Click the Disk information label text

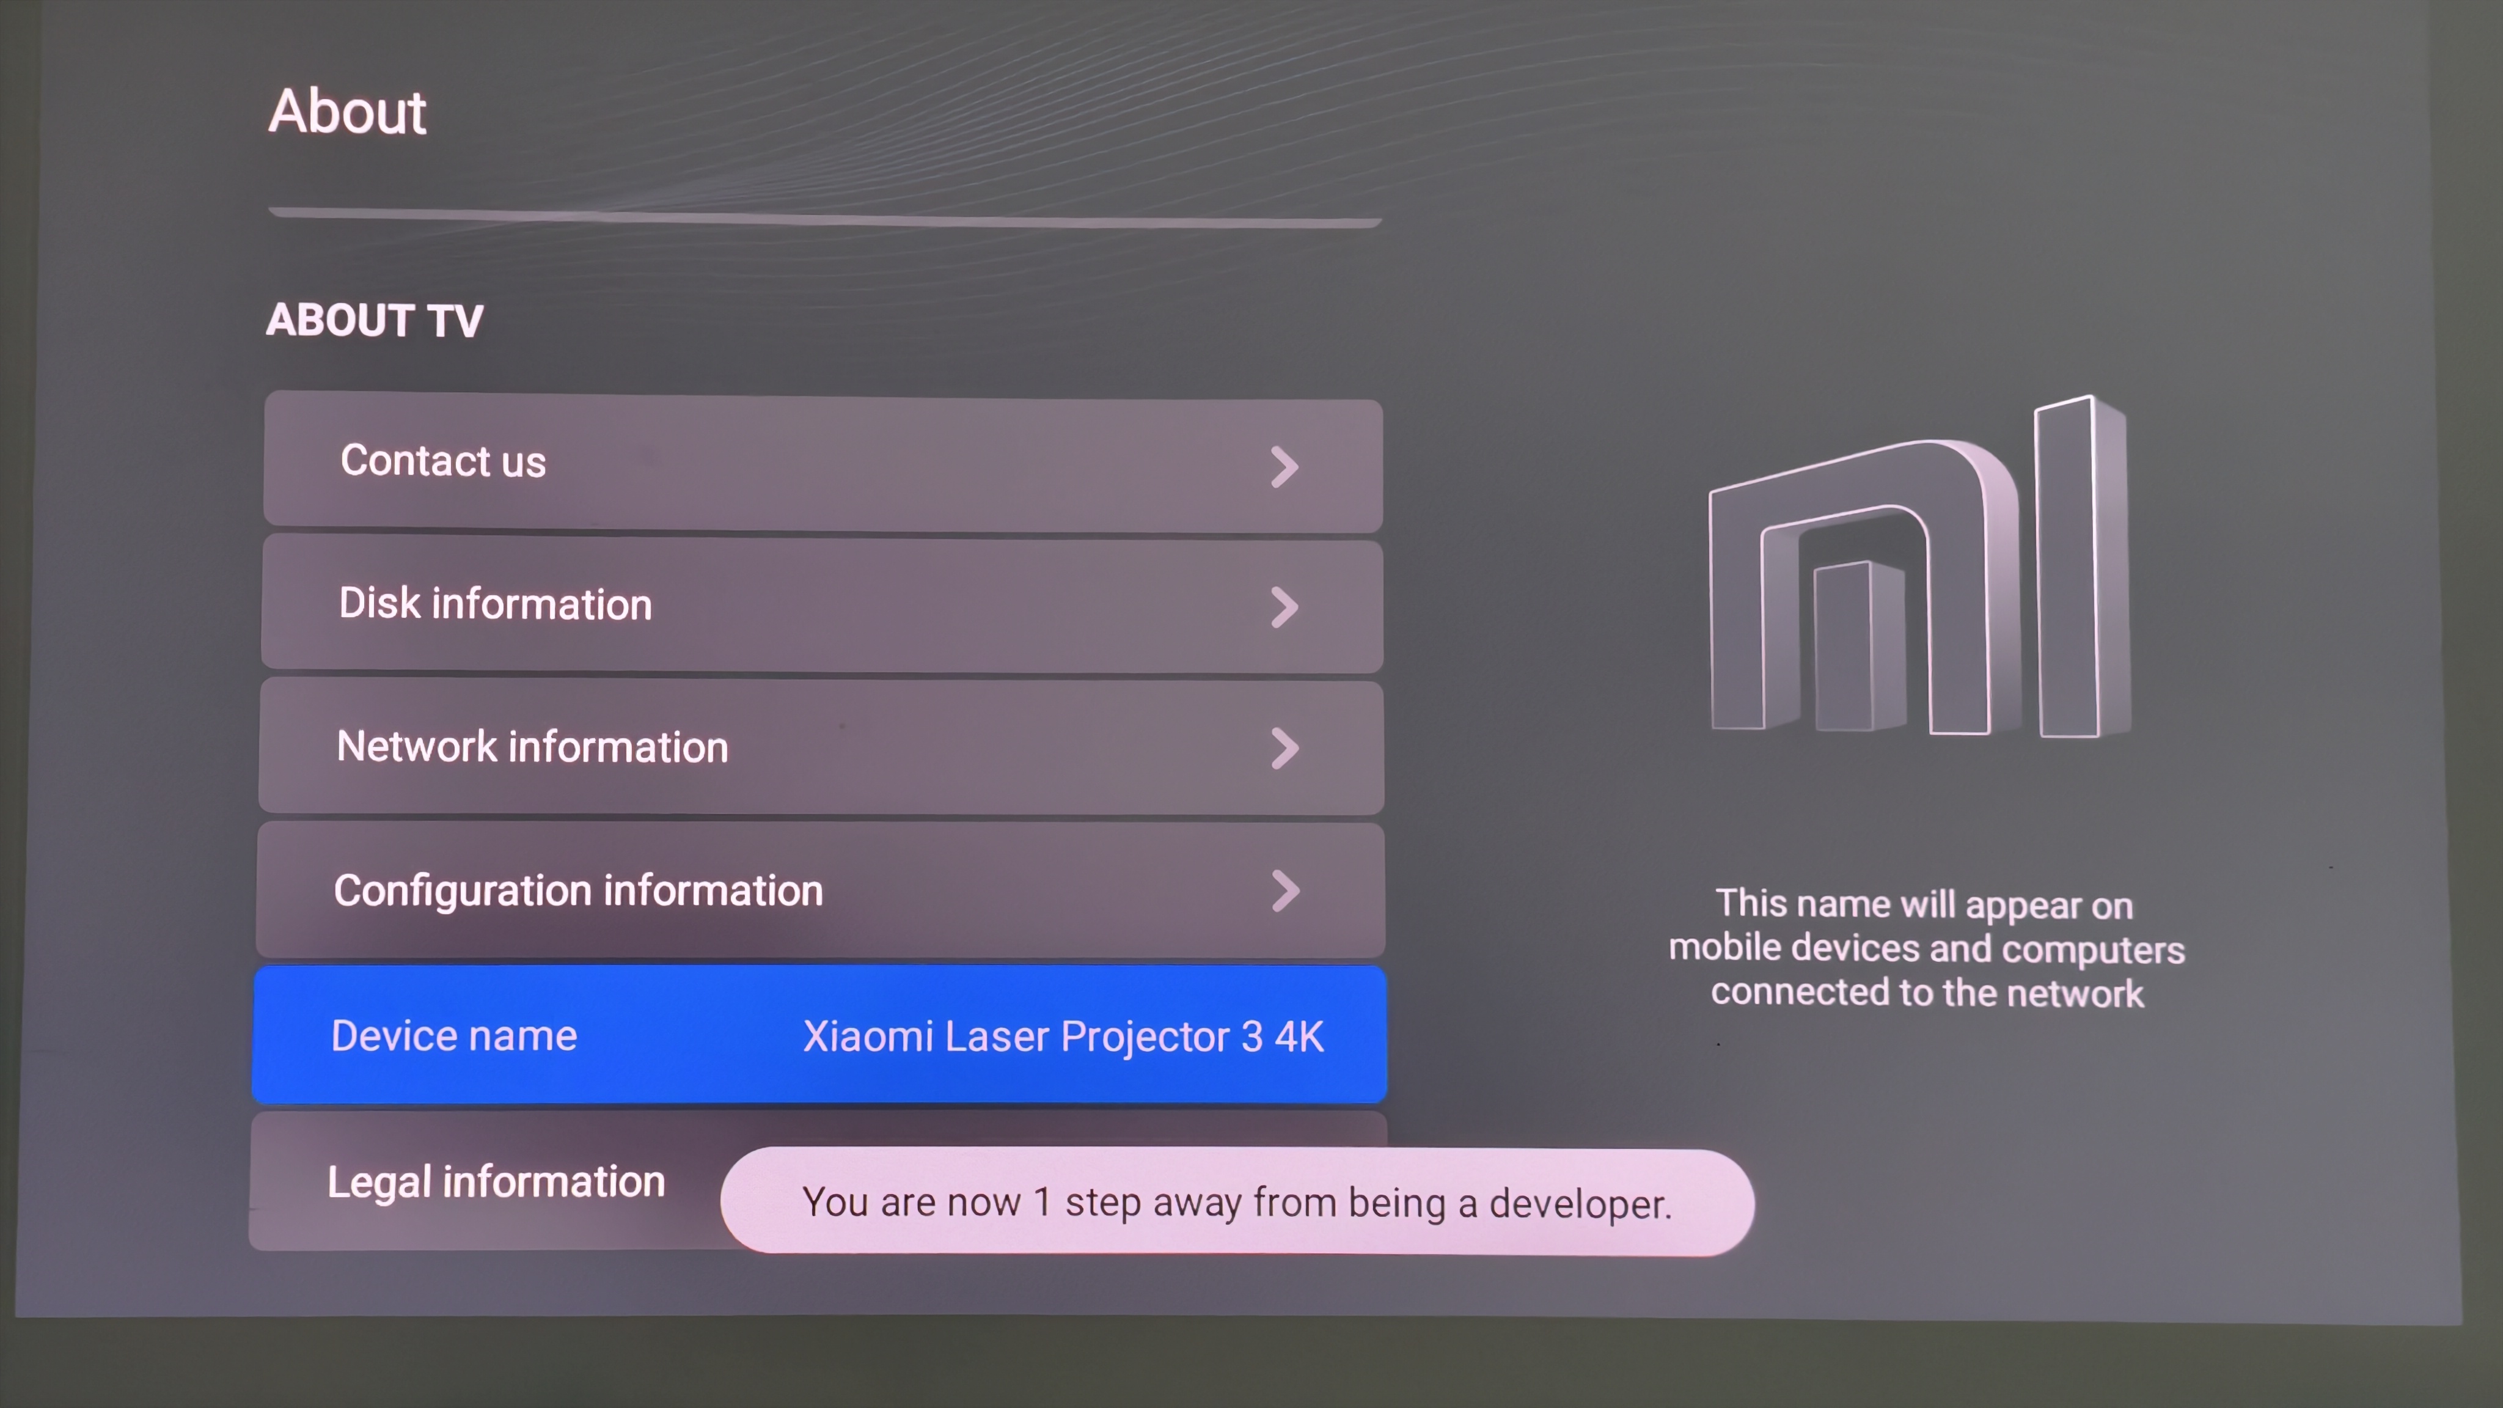coord(494,603)
